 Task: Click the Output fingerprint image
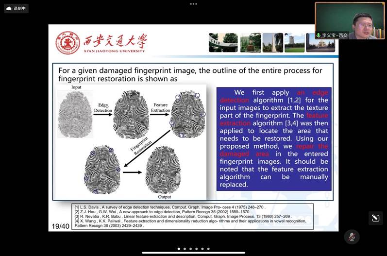click(x=163, y=170)
